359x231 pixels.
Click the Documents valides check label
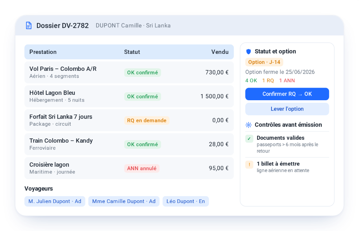pos(280,138)
